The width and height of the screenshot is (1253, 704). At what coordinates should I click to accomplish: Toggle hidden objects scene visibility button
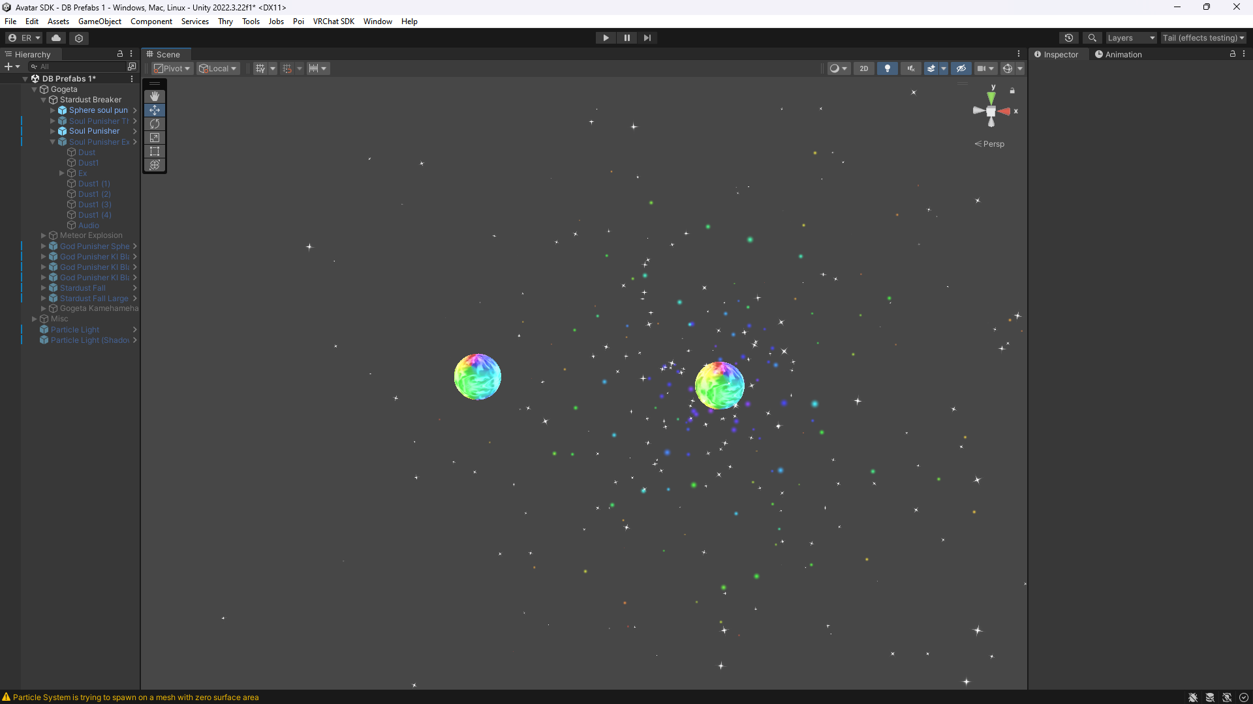point(961,68)
